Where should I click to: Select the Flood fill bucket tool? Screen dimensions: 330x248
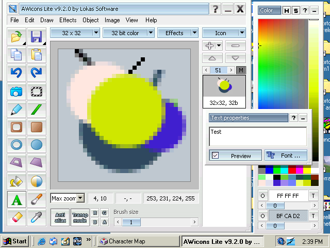16,181
